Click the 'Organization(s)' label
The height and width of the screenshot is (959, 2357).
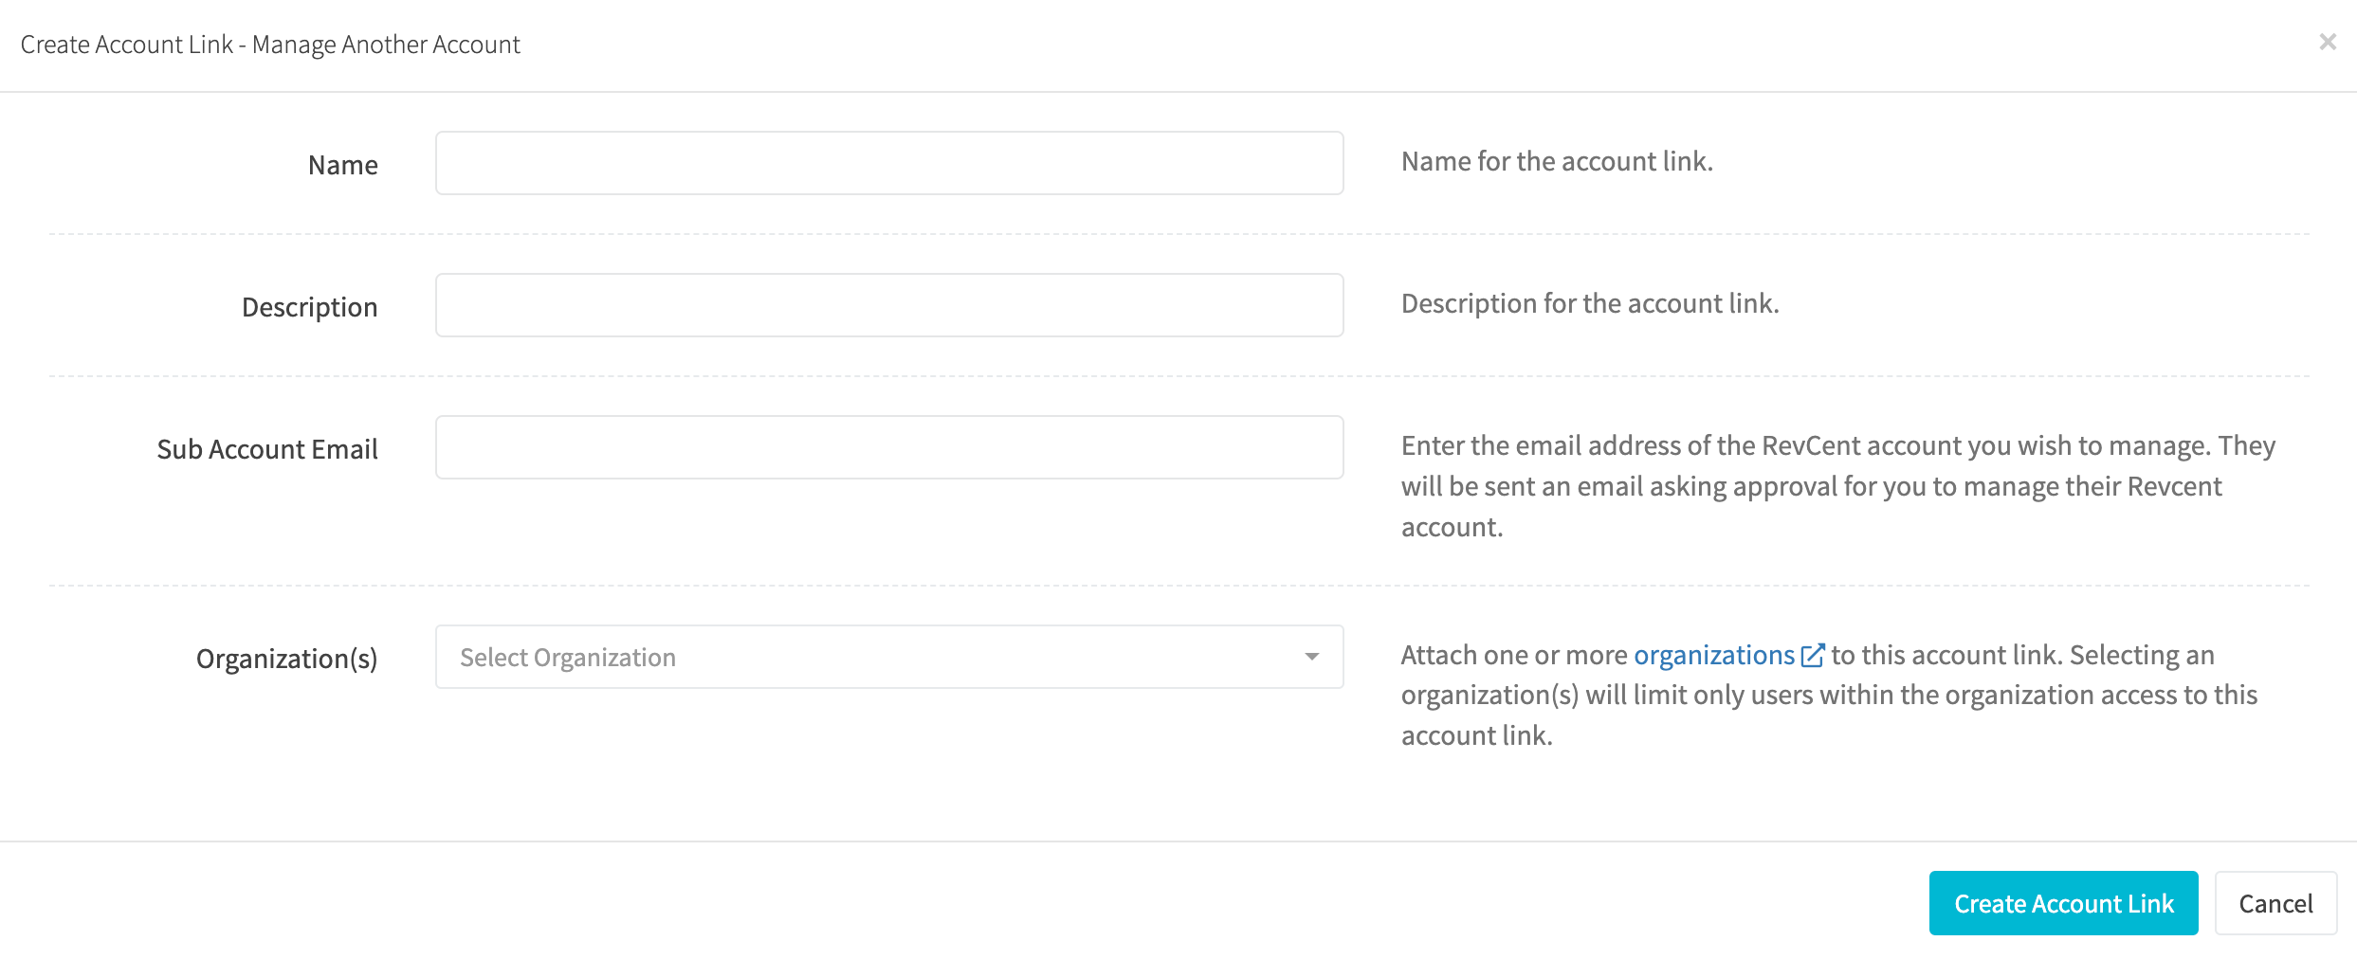click(286, 659)
